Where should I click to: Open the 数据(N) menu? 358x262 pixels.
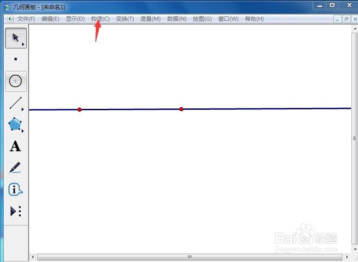point(177,19)
